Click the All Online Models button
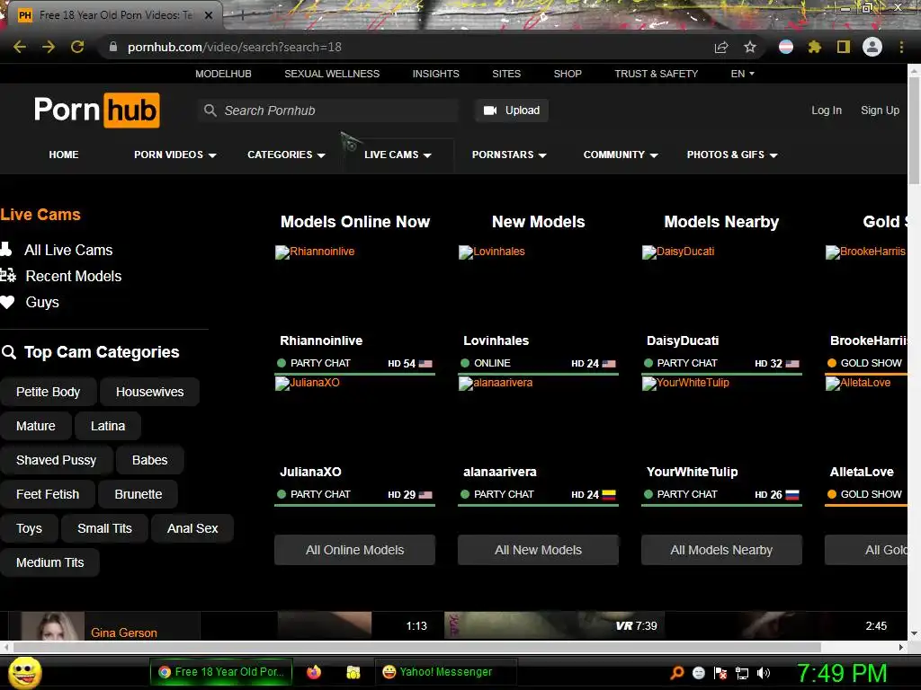921x690 pixels. coord(354,550)
